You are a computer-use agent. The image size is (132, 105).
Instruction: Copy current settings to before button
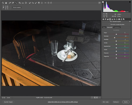click(97, 97)
